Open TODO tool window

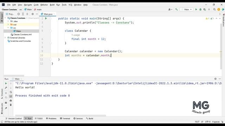point(39,118)
